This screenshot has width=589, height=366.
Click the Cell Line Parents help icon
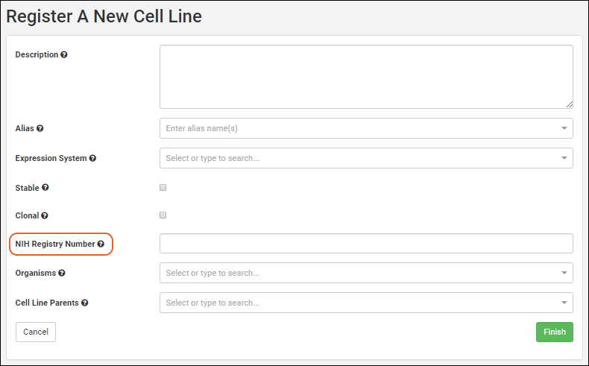tap(85, 303)
